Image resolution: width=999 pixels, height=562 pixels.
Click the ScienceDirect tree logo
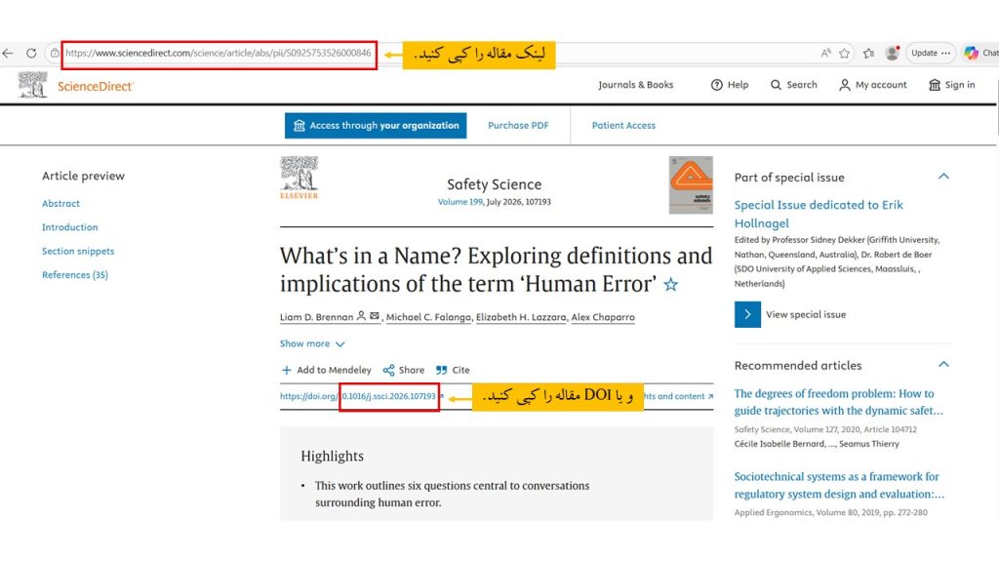32,85
